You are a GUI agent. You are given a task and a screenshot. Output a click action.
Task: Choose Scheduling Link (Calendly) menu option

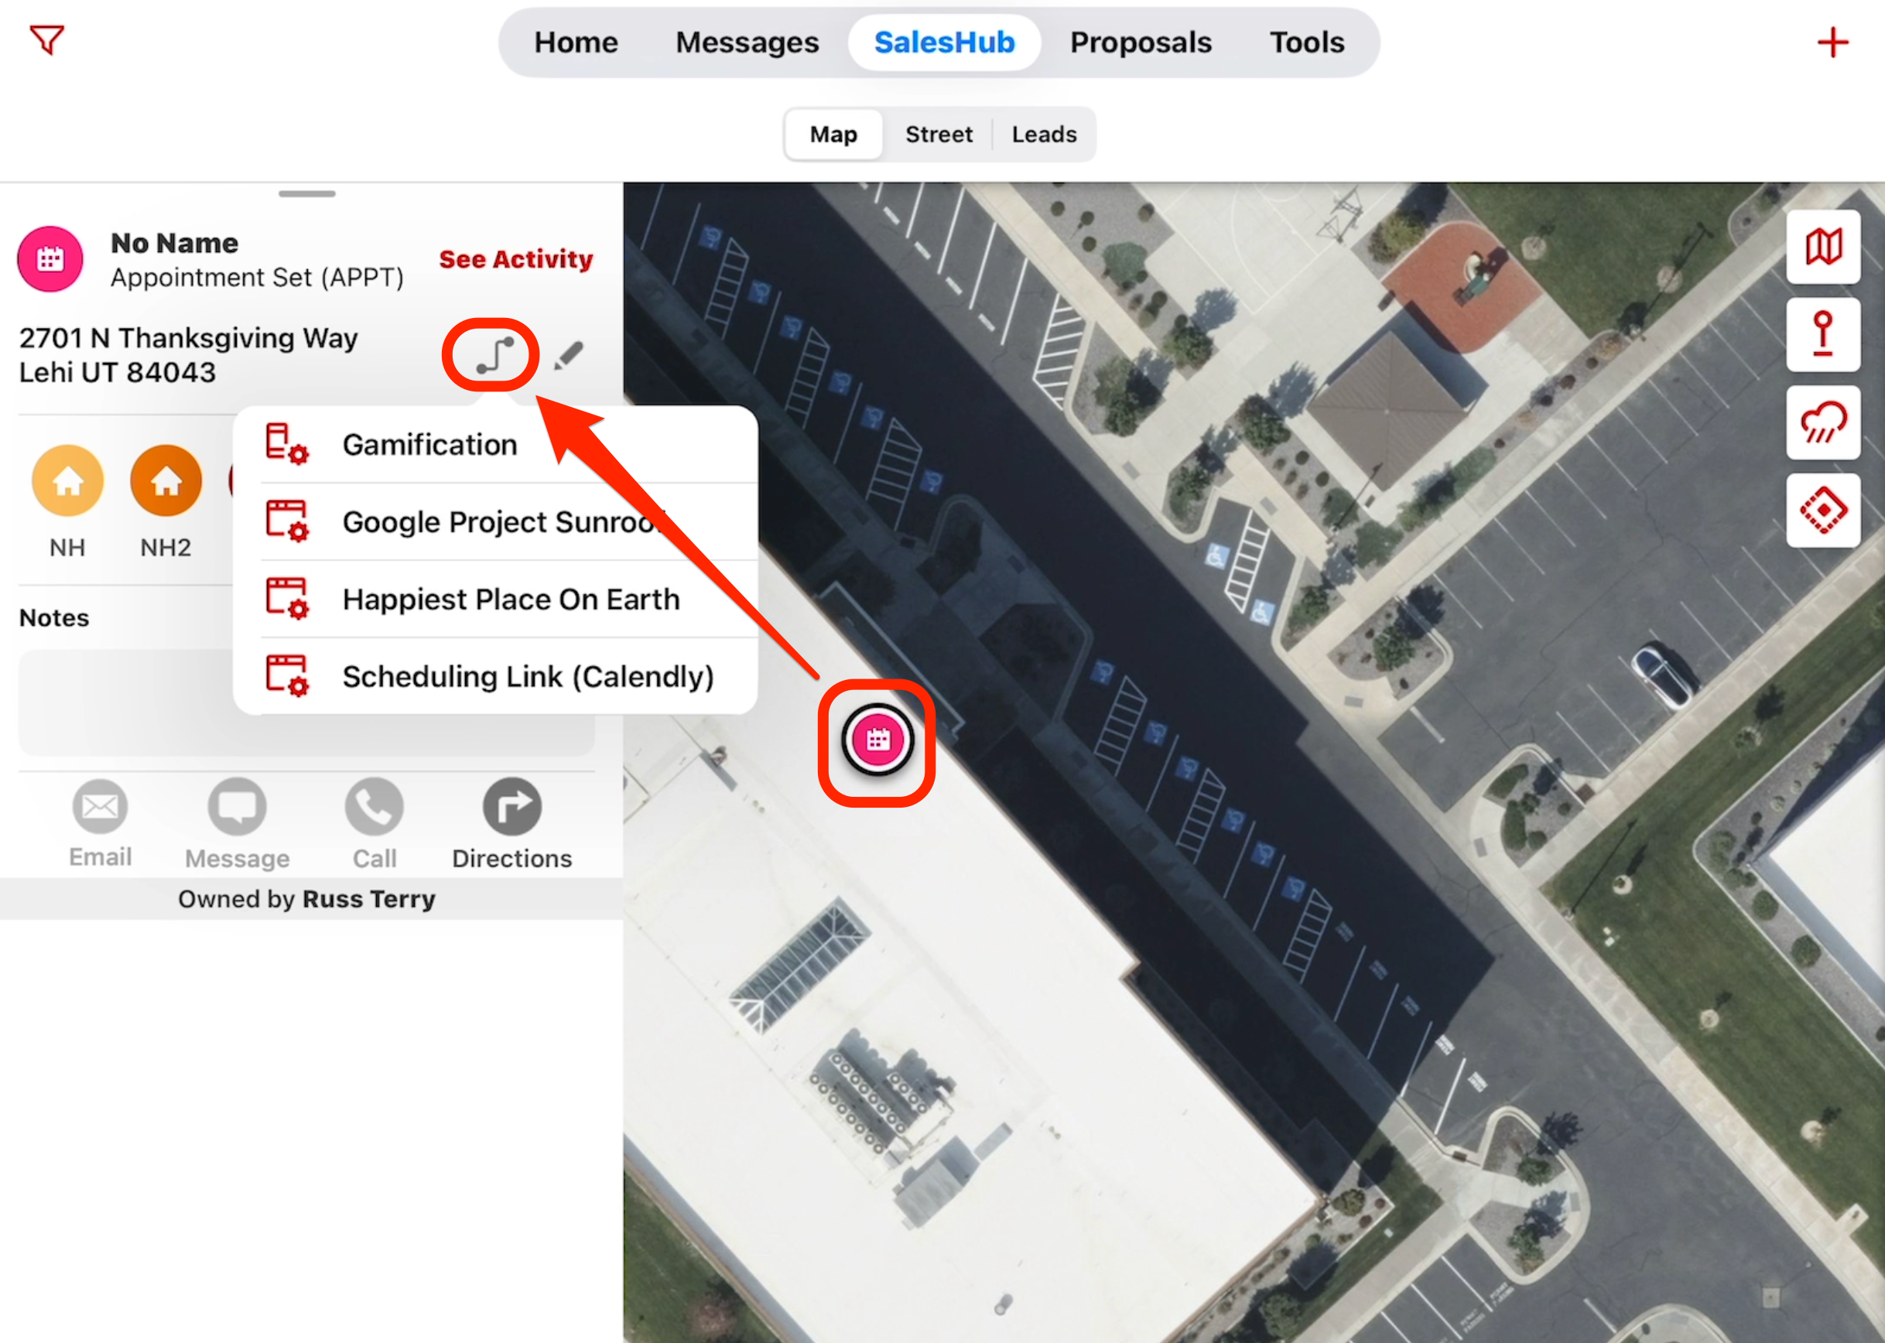click(x=528, y=676)
